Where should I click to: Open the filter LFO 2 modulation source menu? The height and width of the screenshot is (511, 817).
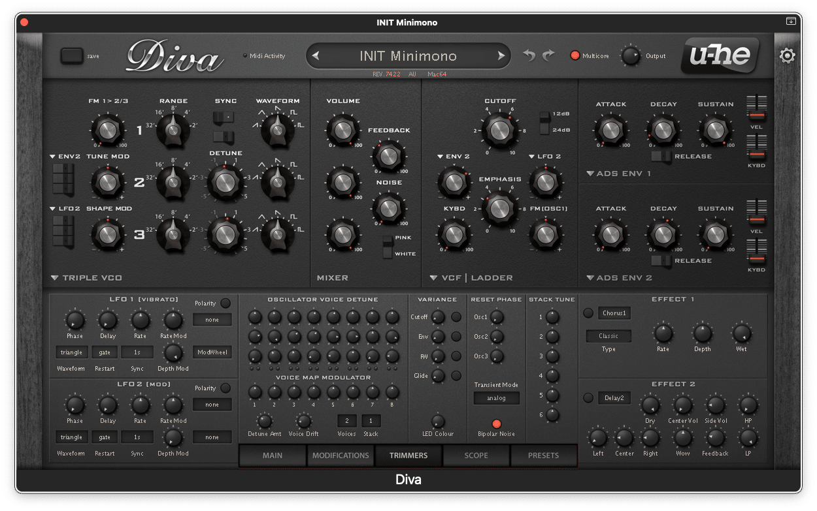pyautogui.click(x=545, y=157)
